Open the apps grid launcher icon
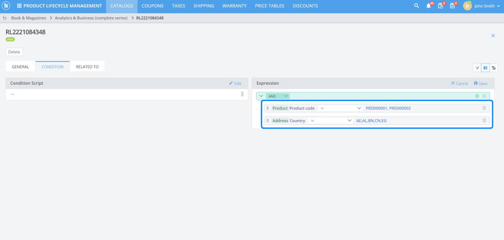Viewport: 504px width, 240px height. (19, 6)
